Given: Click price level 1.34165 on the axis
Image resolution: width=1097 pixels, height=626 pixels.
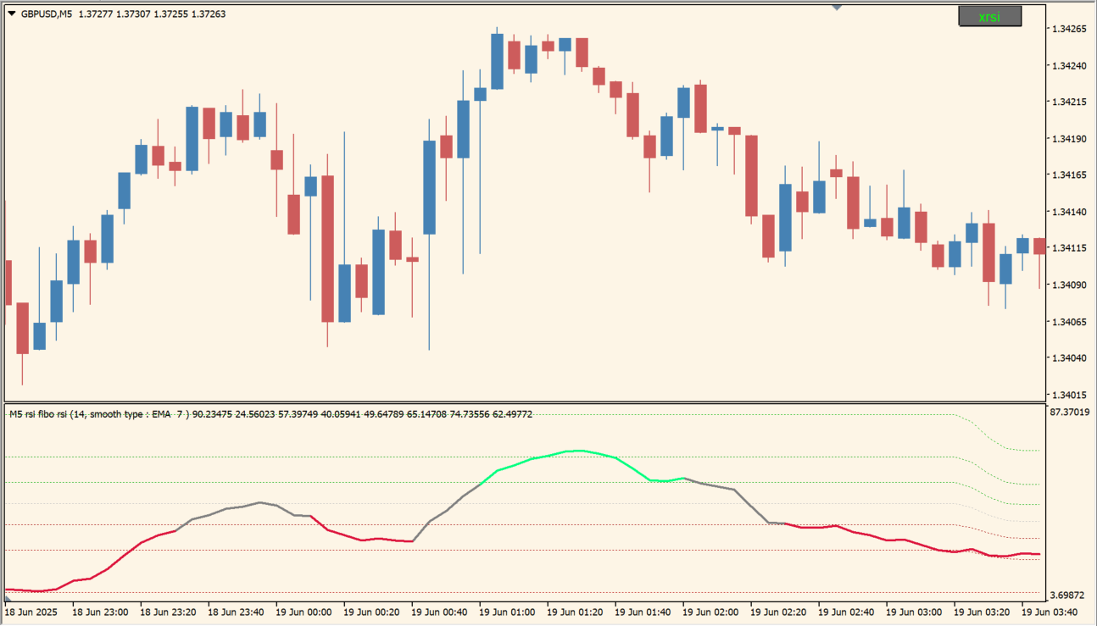Looking at the screenshot, I should [x=1068, y=175].
